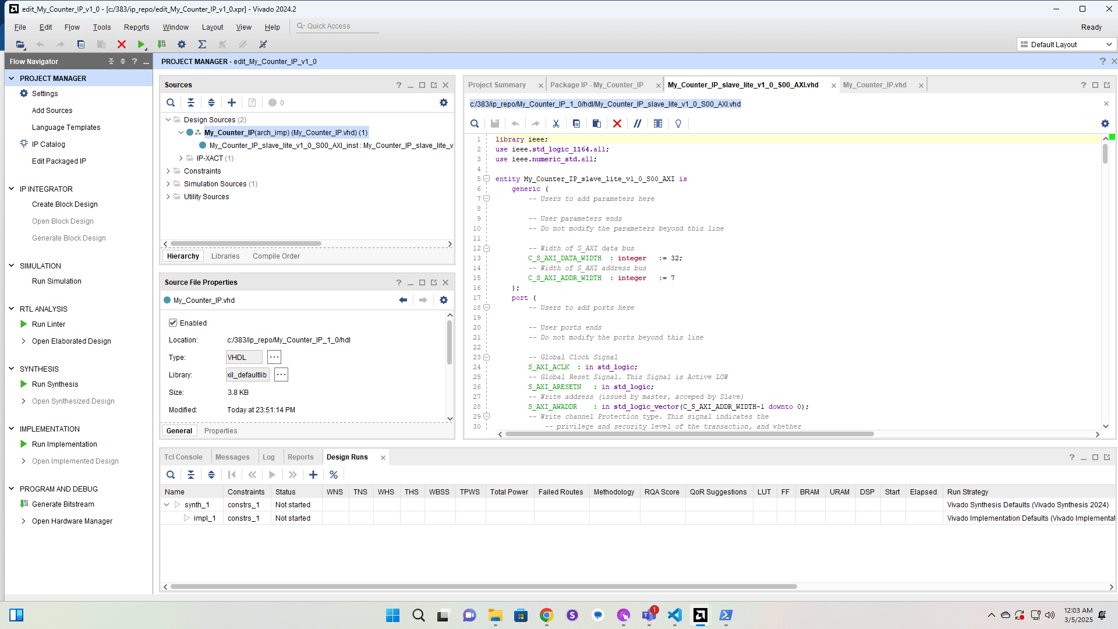Collapse the PROJECT MANAGER section
Viewport: 1118px width, 629px height.
click(x=11, y=78)
